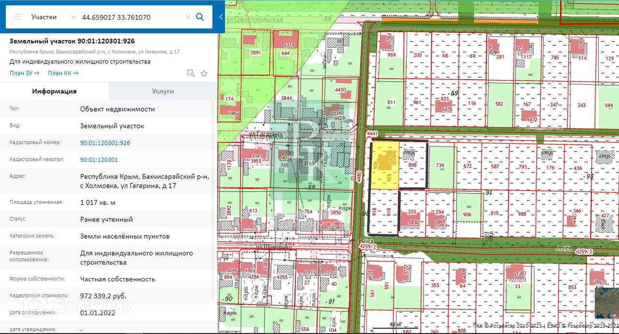Select the Информация tab
The image size is (619, 334).
click(54, 91)
